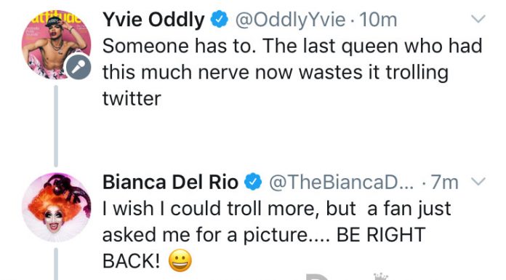Click the 'BE RIGHT BACK!' text in reply
Screen dimensions: 506x280
tap(264, 247)
